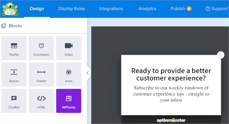The width and height of the screenshot is (229, 124).
Task: Add the Video block
Action: [x=69, y=48]
